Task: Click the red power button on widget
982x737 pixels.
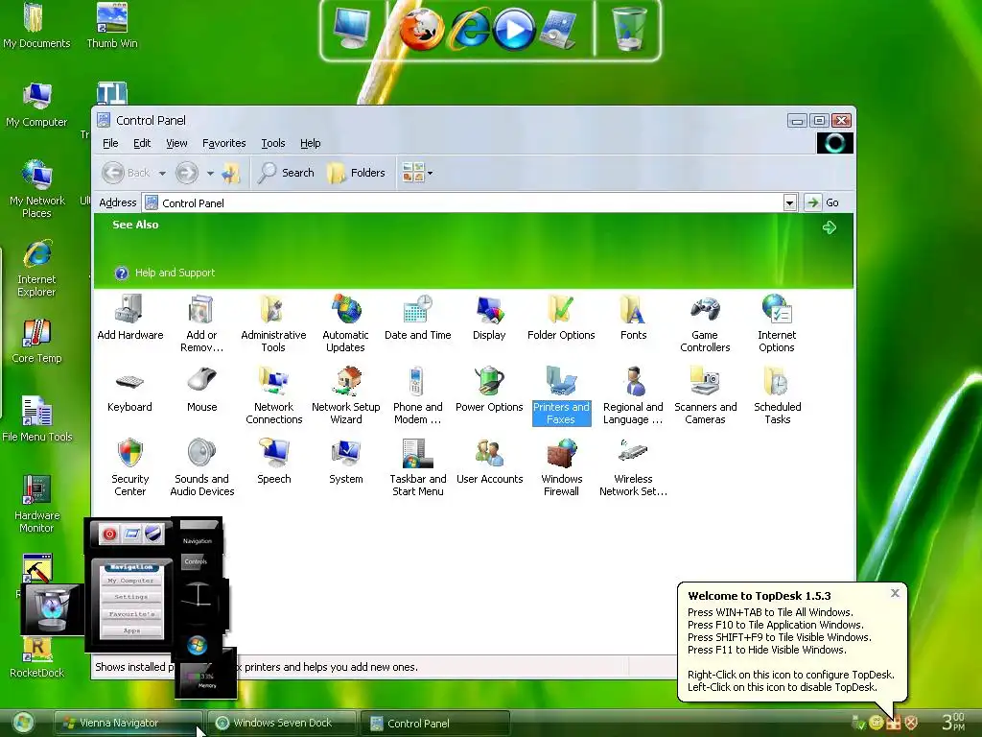Action: (x=109, y=534)
